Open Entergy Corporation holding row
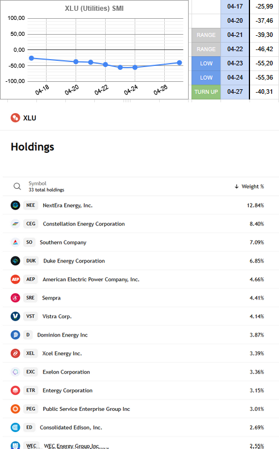Viewport: 279px width, 449px height. [x=140, y=390]
